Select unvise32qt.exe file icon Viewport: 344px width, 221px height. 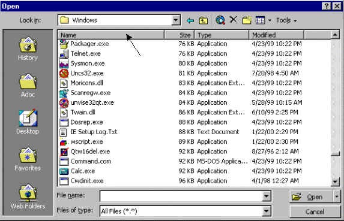pyautogui.click(x=64, y=102)
